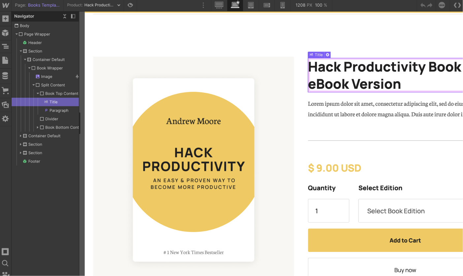
Task: Collapse the Book Wrapper tree item
Action: [29, 68]
